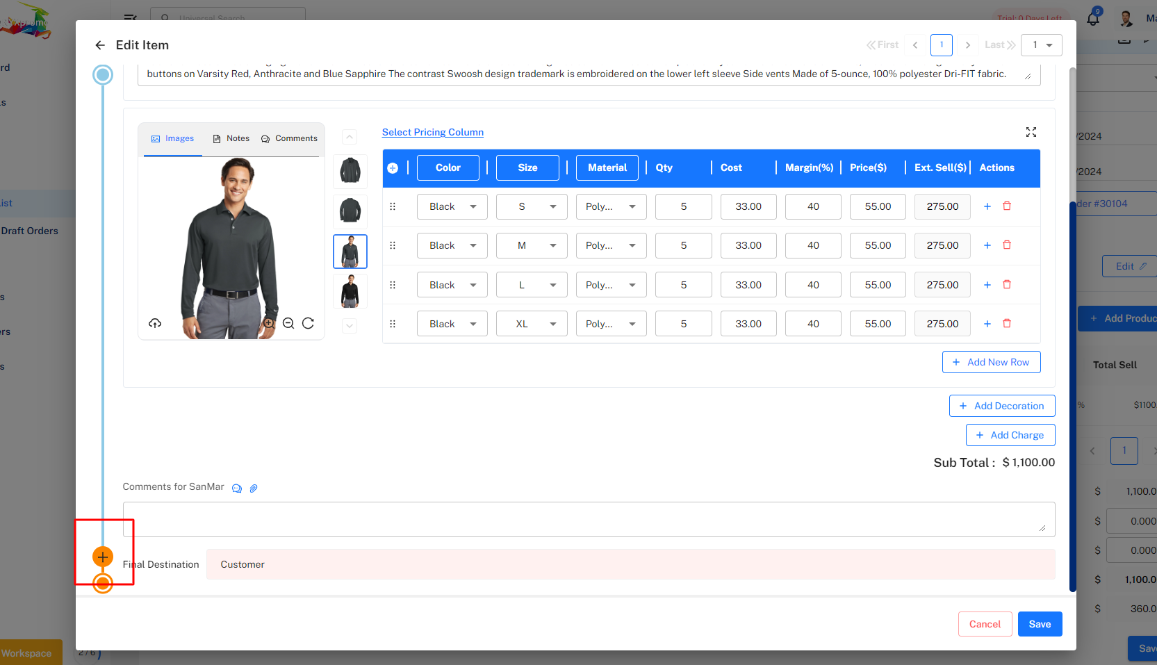
Task: Click Add Charge button
Action: tap(1010, 435)
